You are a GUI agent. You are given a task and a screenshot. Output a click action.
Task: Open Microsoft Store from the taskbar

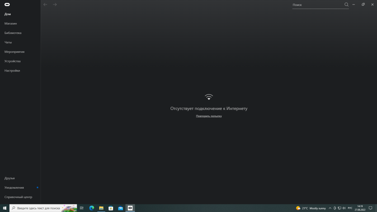click(111, 208)
